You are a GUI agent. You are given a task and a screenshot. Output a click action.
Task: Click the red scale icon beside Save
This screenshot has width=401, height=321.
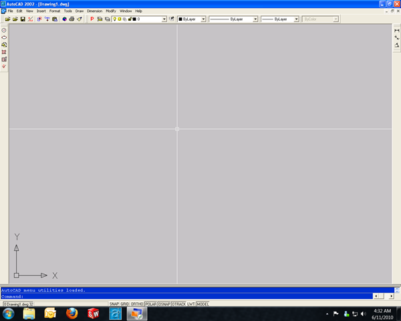tap(31, 19)
